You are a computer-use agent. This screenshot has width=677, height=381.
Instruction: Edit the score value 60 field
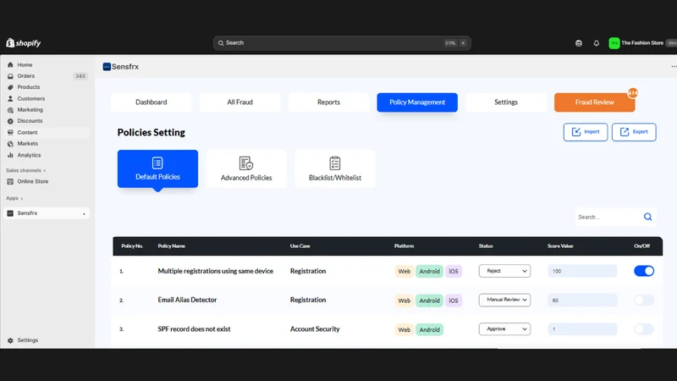[582, 301]
